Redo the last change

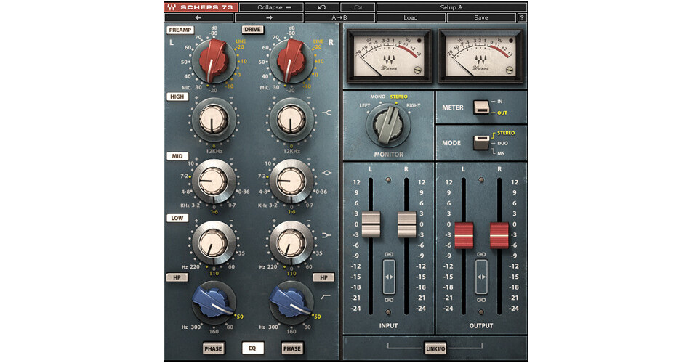[x=358, y=7]
